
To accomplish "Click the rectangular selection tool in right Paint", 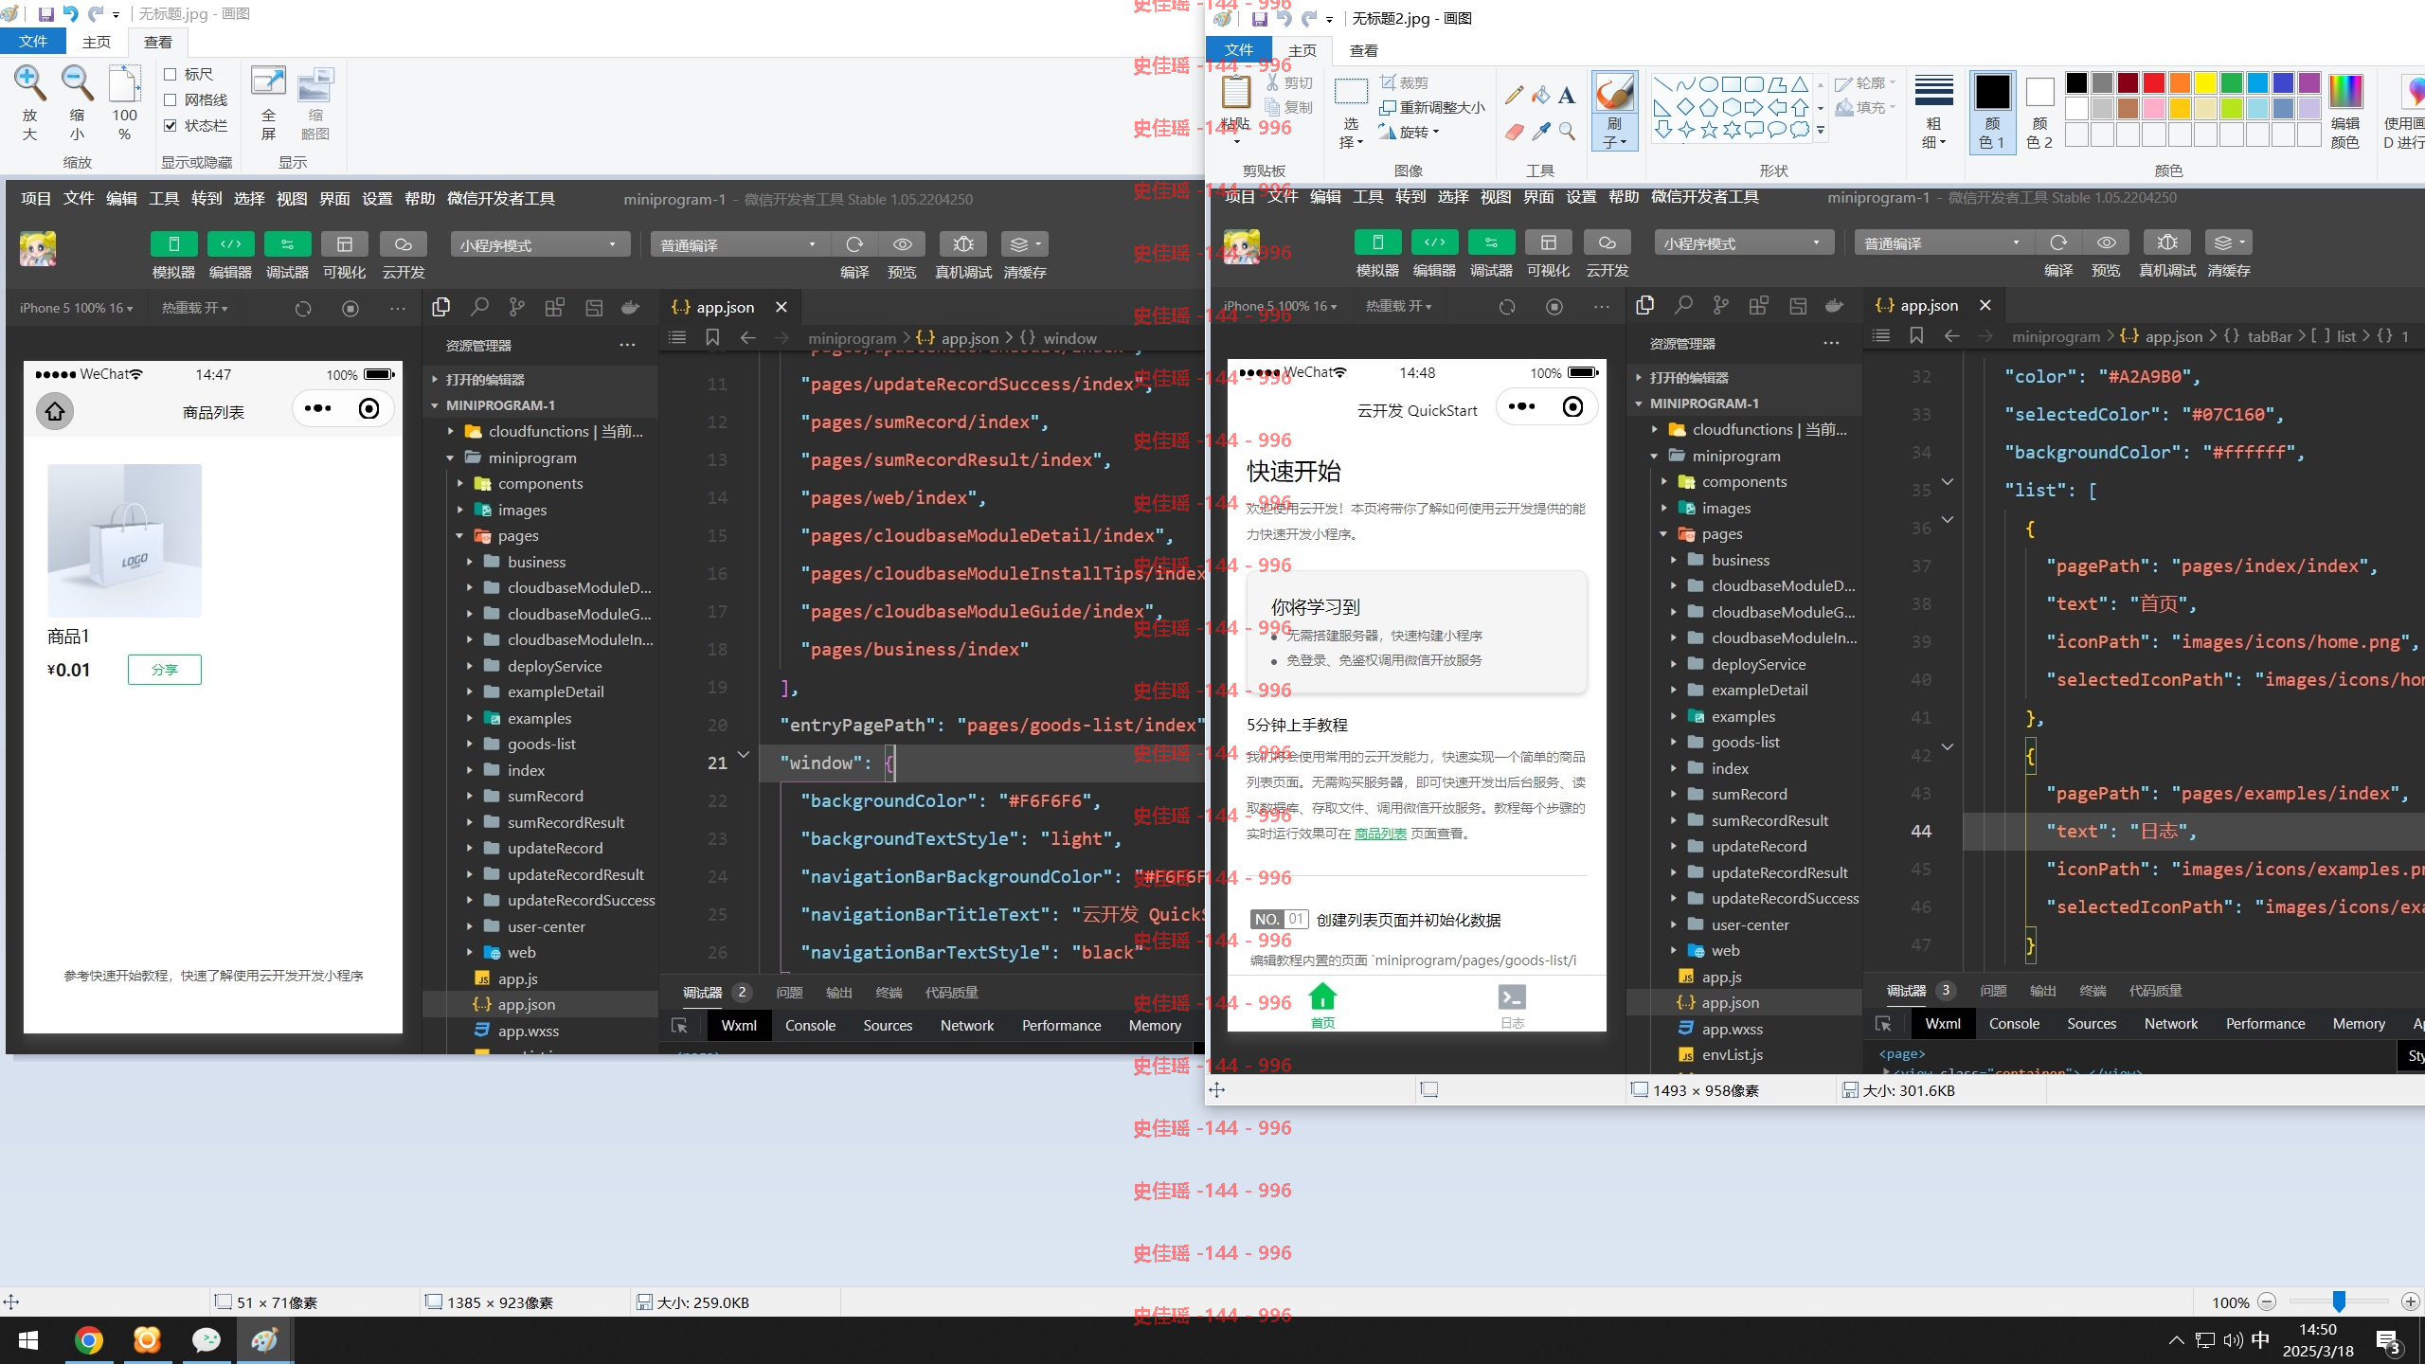I will 1351,93.
